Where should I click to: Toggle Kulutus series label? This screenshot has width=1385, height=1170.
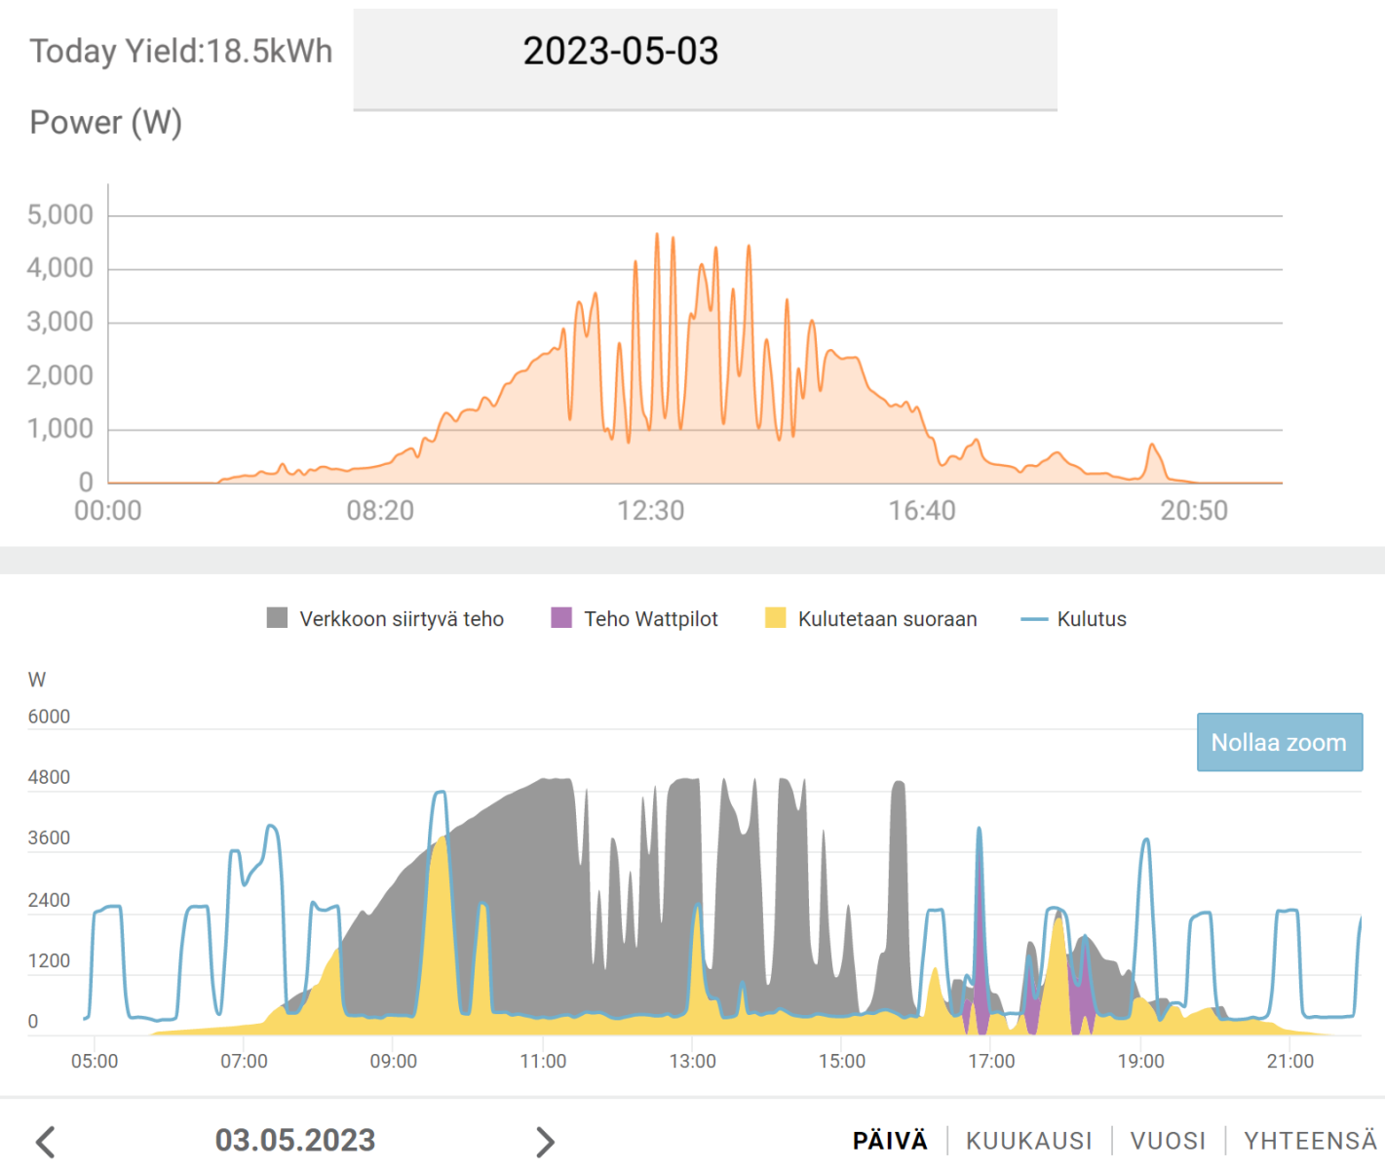pyautogui.click(x=1092, y=619)
